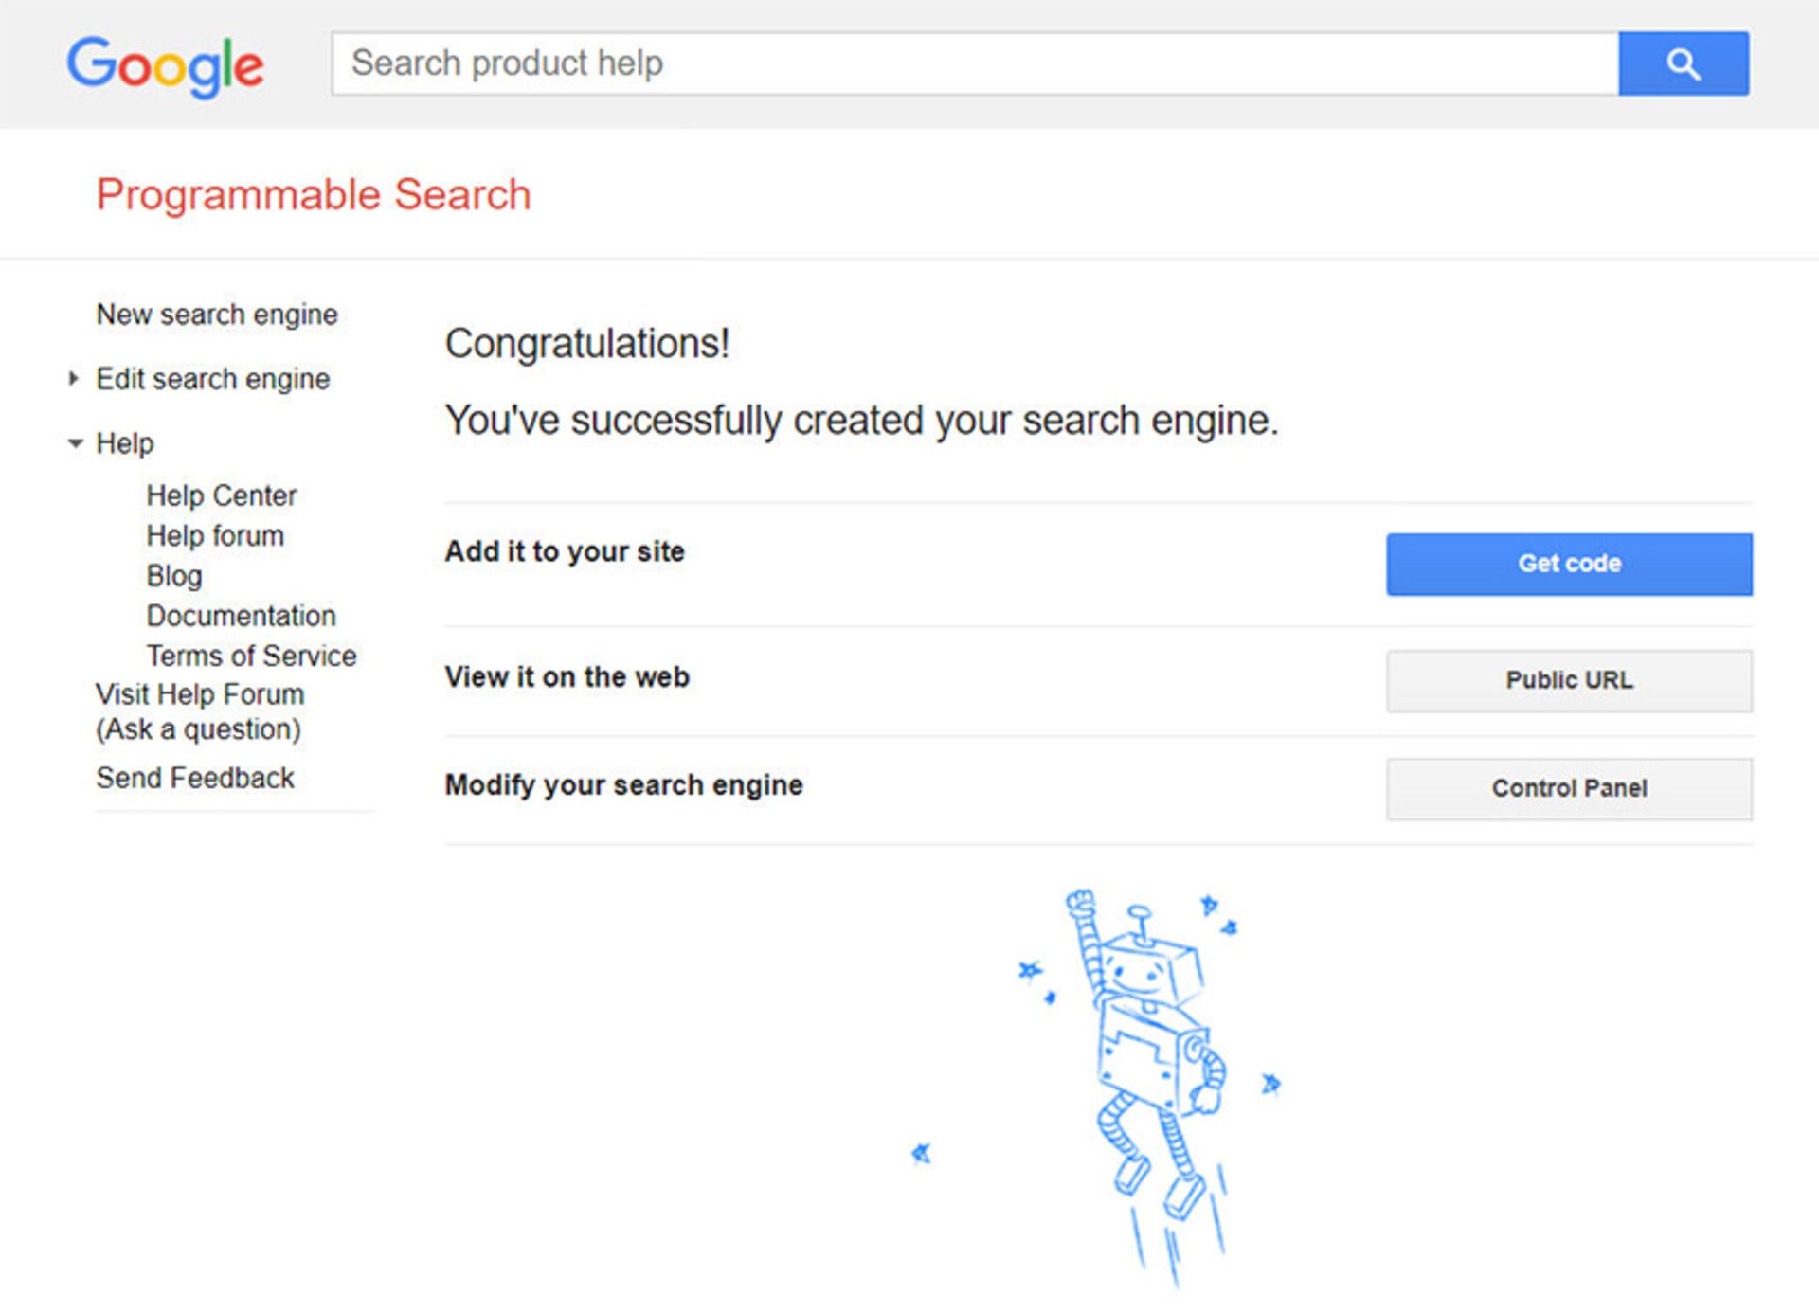Open the Blog link
Screen dimensions: 1819x1313
click(x=174, y=575)
